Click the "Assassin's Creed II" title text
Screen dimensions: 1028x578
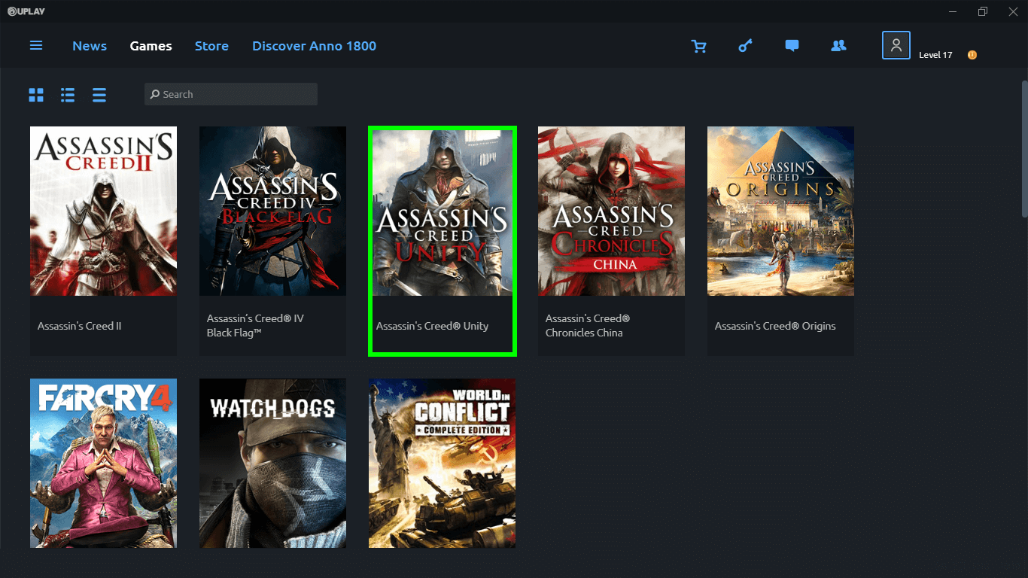click(80, 326)
